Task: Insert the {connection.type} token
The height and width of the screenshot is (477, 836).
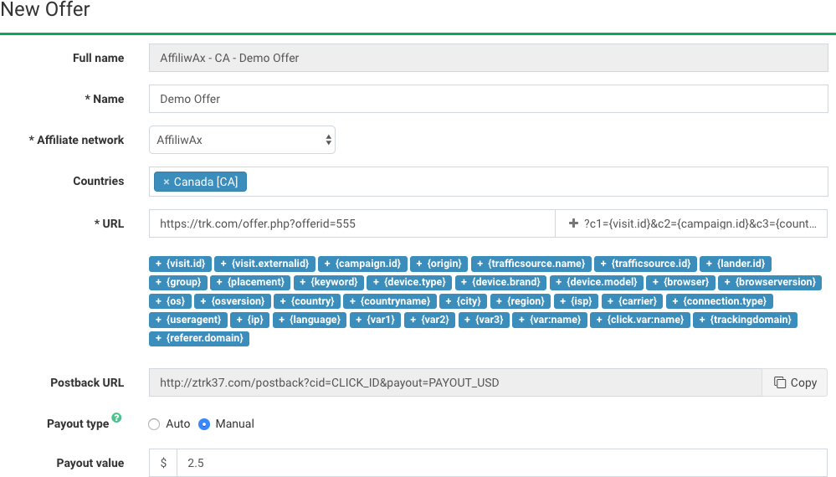Action: pos(719,301)
